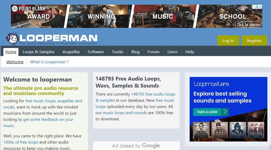Open the Bodhi sample pack thumbnail
Viewport: 271px width, 150px height.
point(219,130)
